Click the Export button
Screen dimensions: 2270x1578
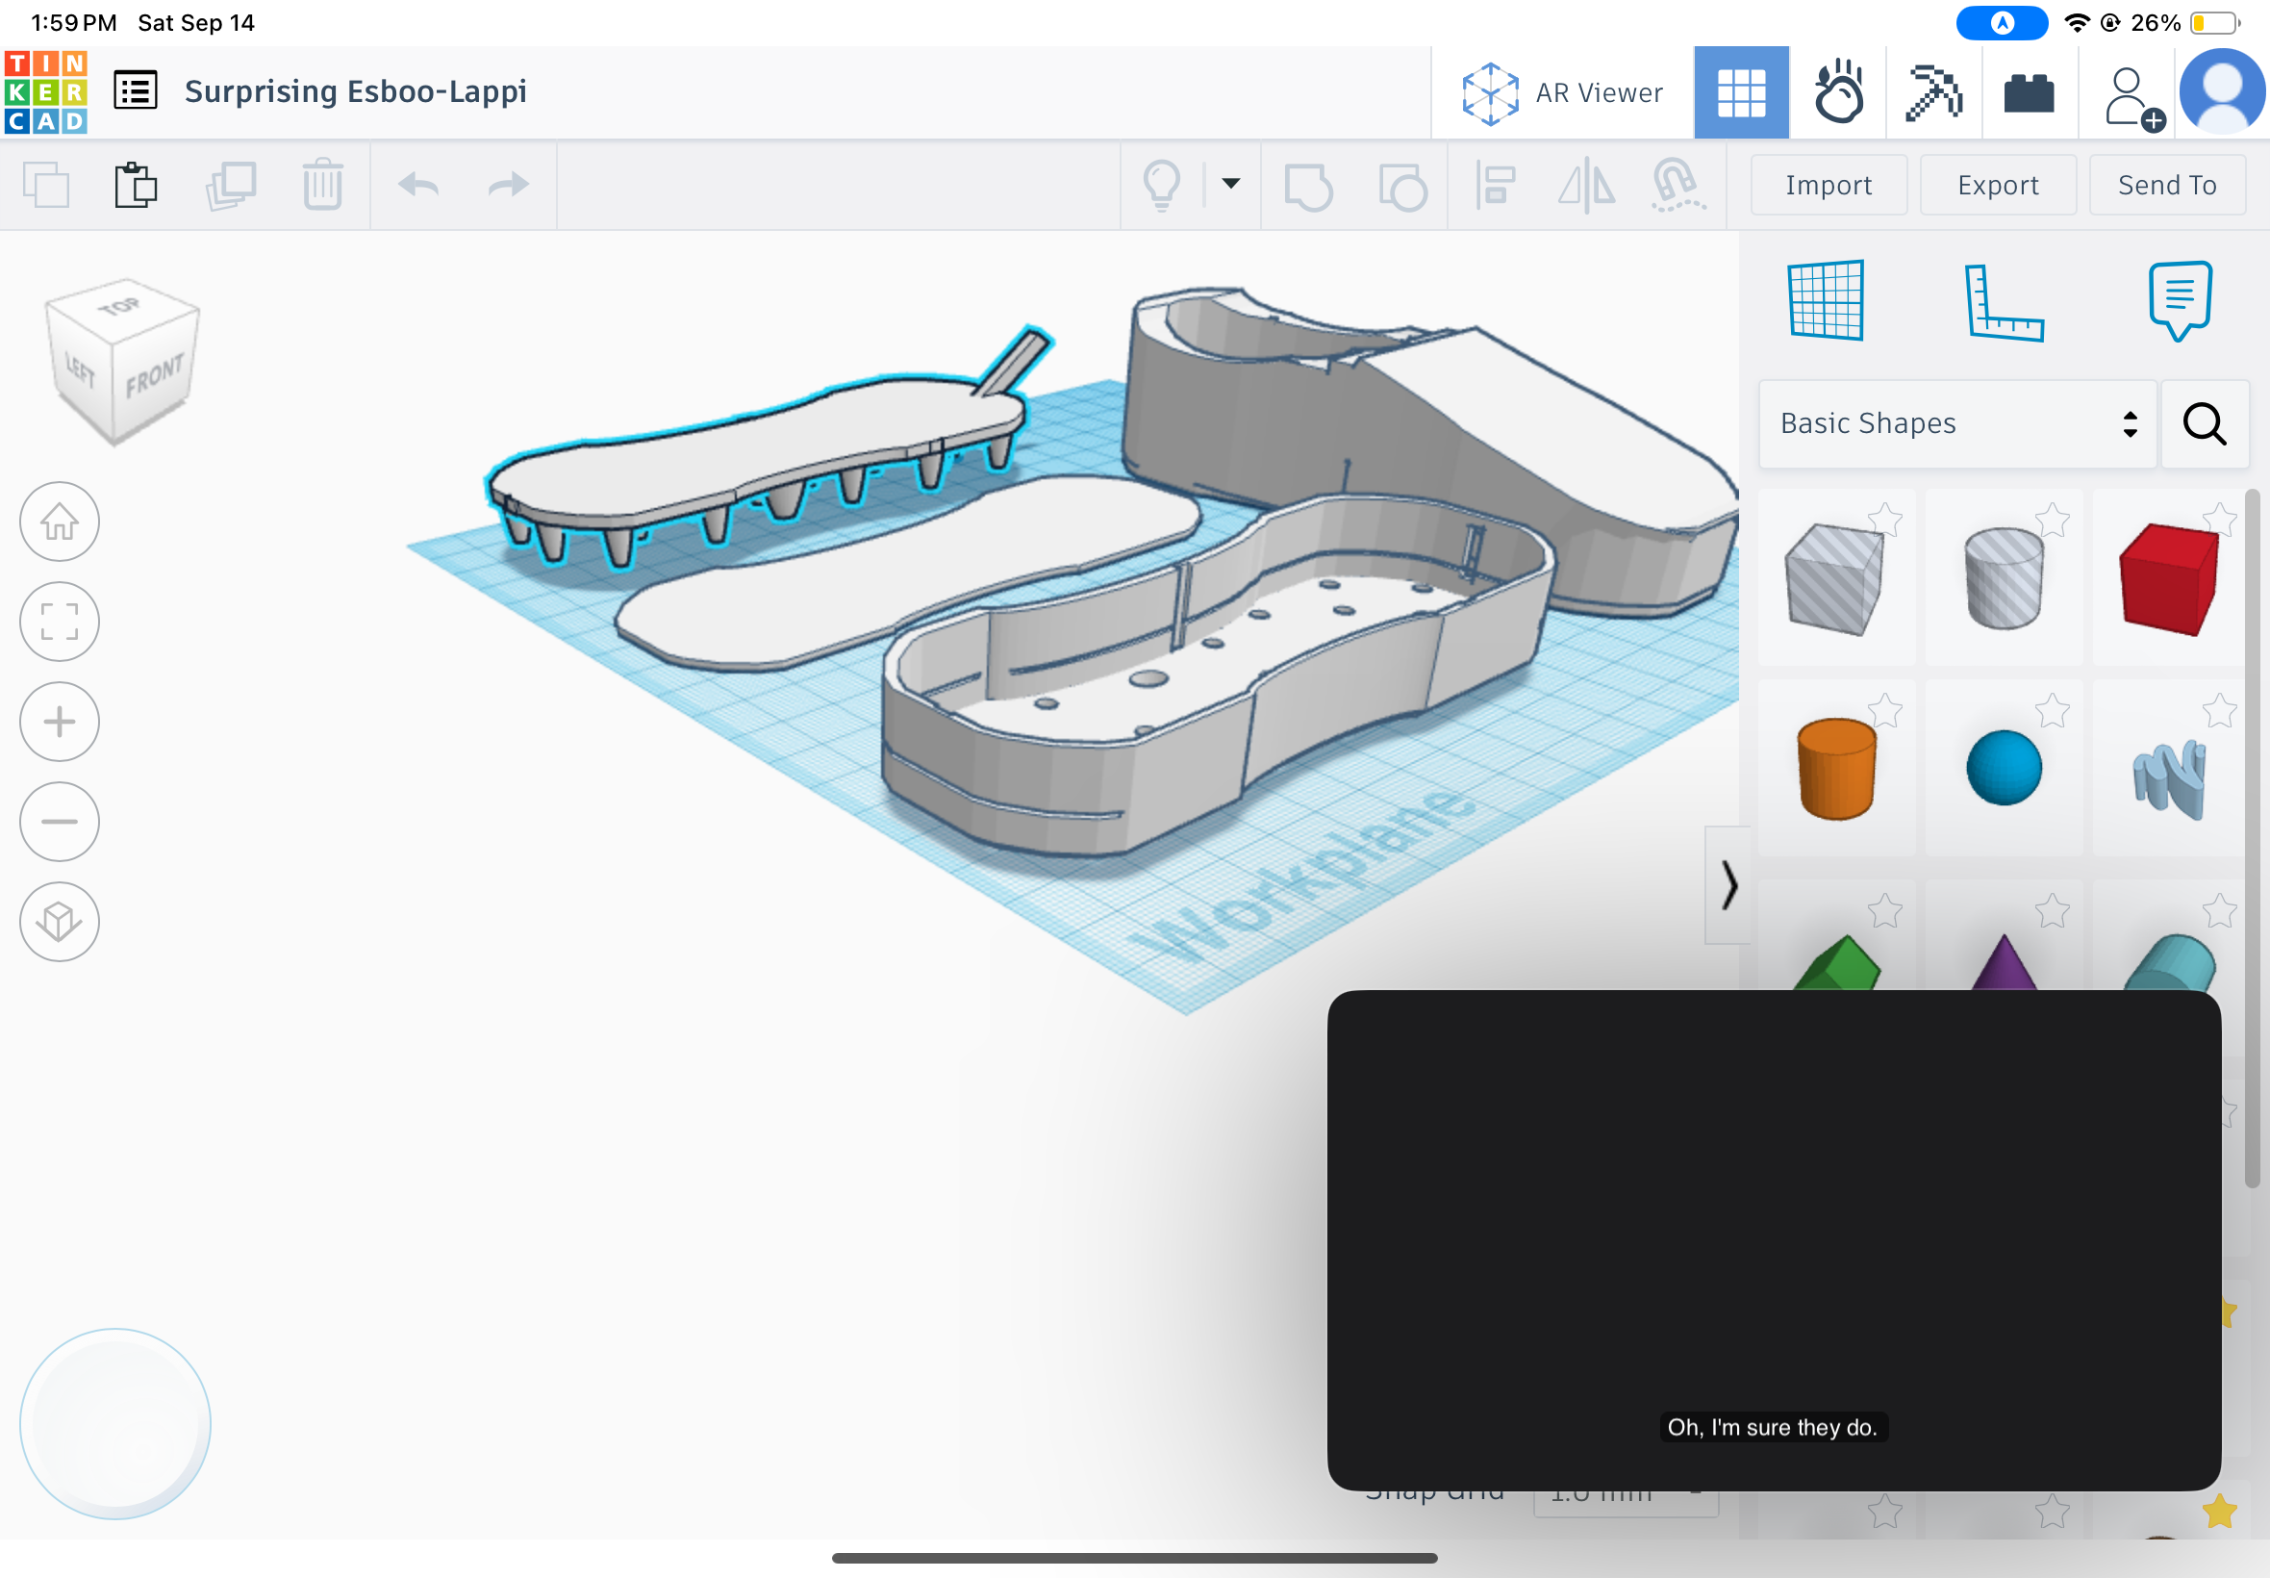1997,185
